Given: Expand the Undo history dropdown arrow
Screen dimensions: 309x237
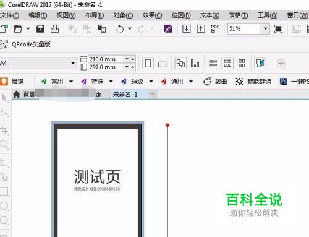Looking at the screenshot, I should click(130, 28).
